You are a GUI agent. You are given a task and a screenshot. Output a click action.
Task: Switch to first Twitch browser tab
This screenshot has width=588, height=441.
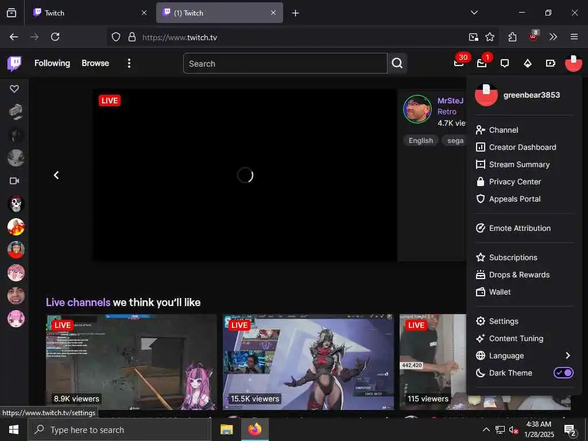(x=89, y=13)
